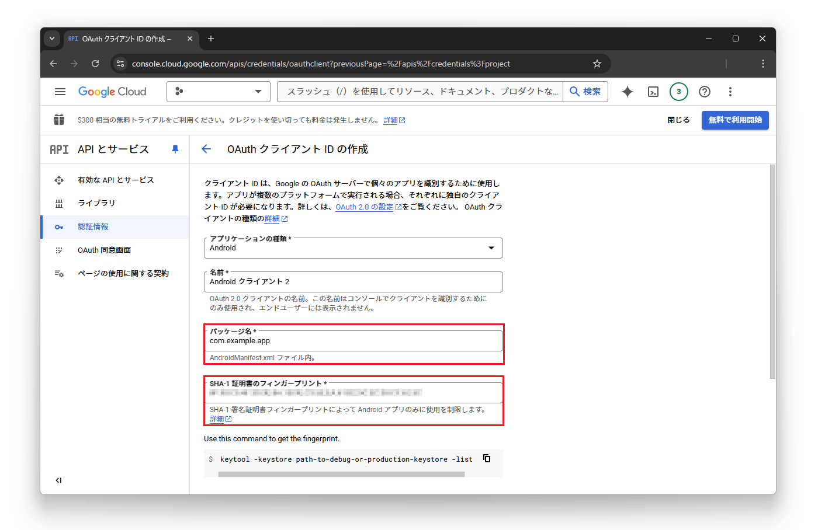Screen dimensions: 818x530
Task: Click the OAuth browser tab
Action: pos(130,39)
